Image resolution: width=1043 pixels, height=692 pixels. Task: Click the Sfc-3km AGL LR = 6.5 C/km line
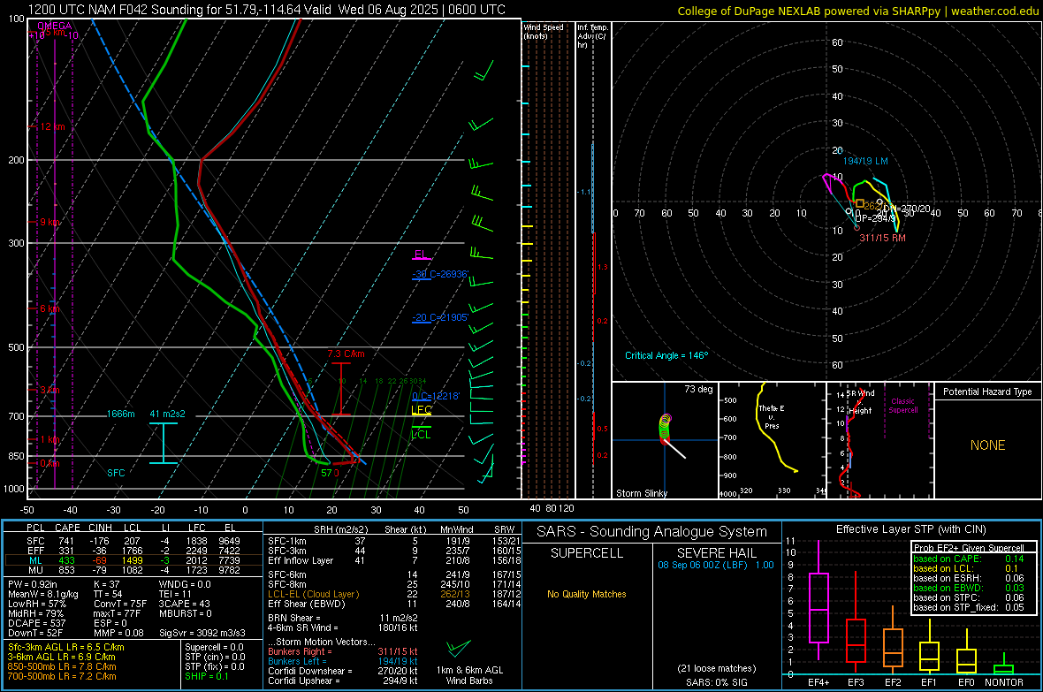tap(66, 647)
